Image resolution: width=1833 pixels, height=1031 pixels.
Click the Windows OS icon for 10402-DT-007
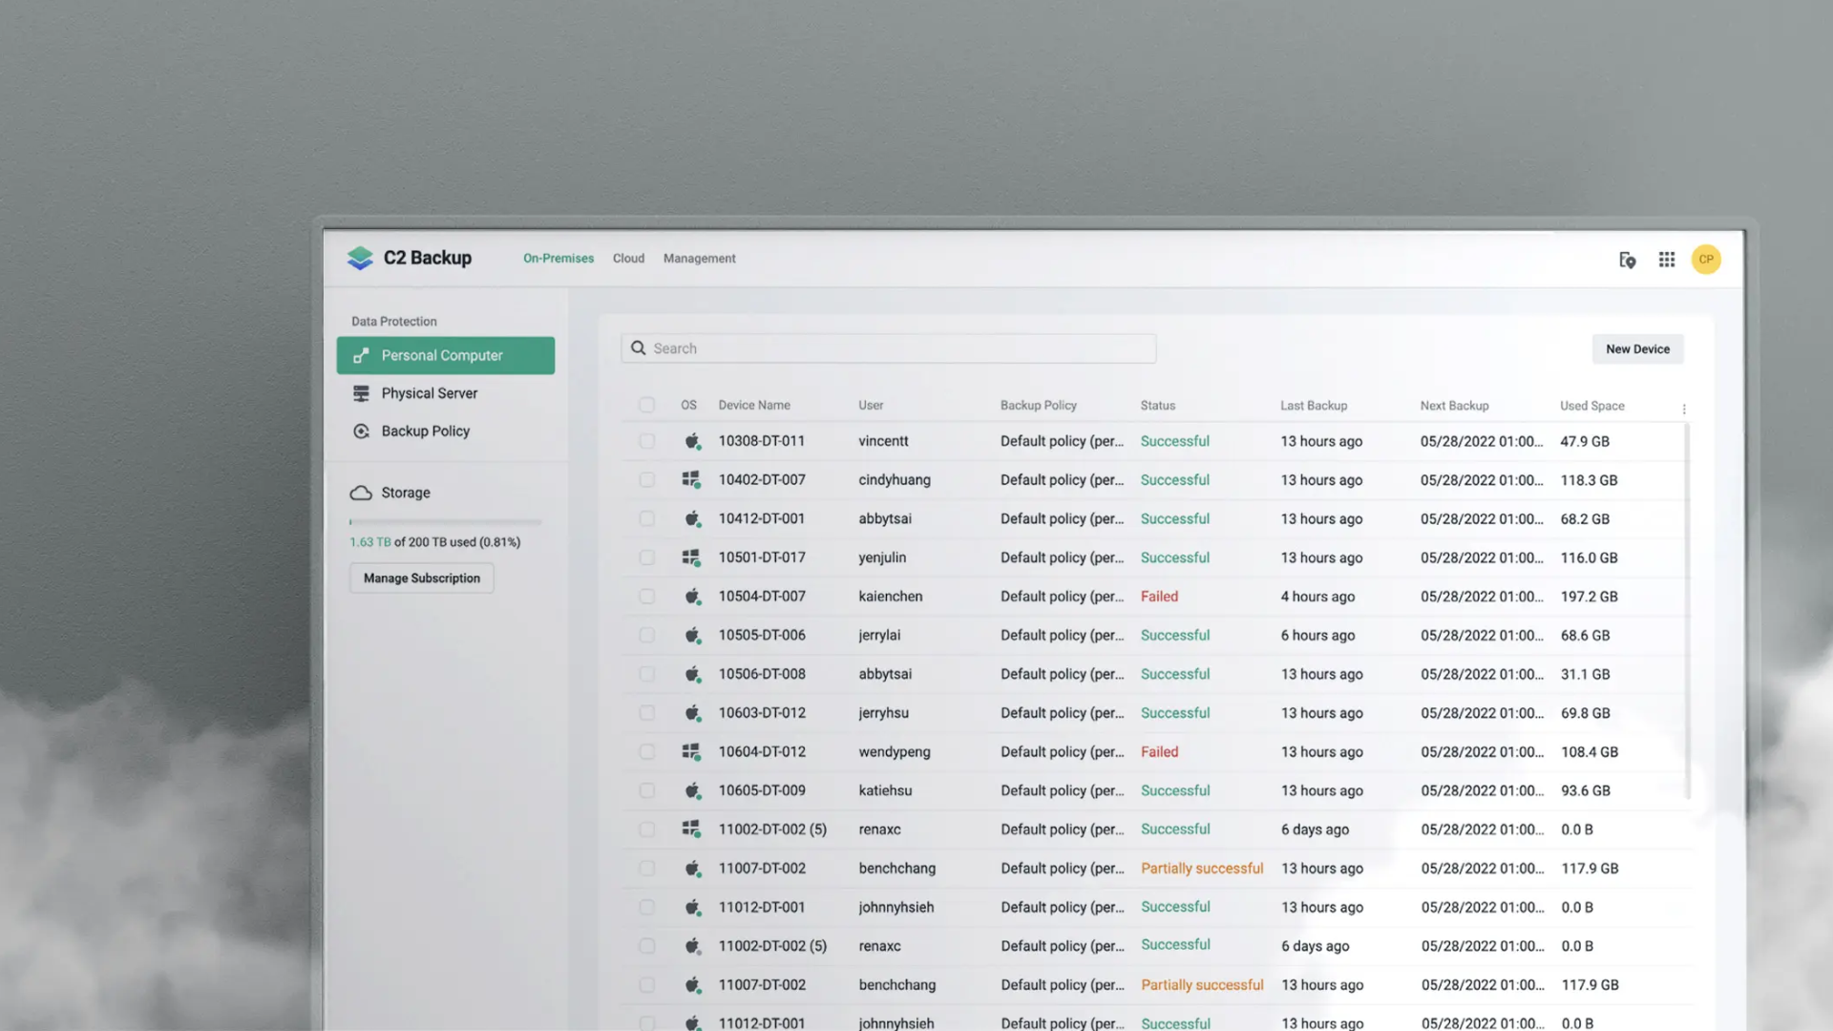(x=691, y=479)
